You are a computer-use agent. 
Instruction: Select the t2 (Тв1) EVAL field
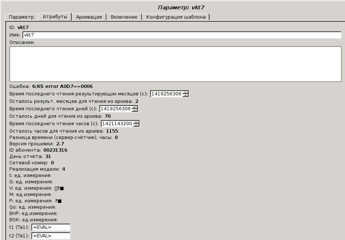[51, 236]
